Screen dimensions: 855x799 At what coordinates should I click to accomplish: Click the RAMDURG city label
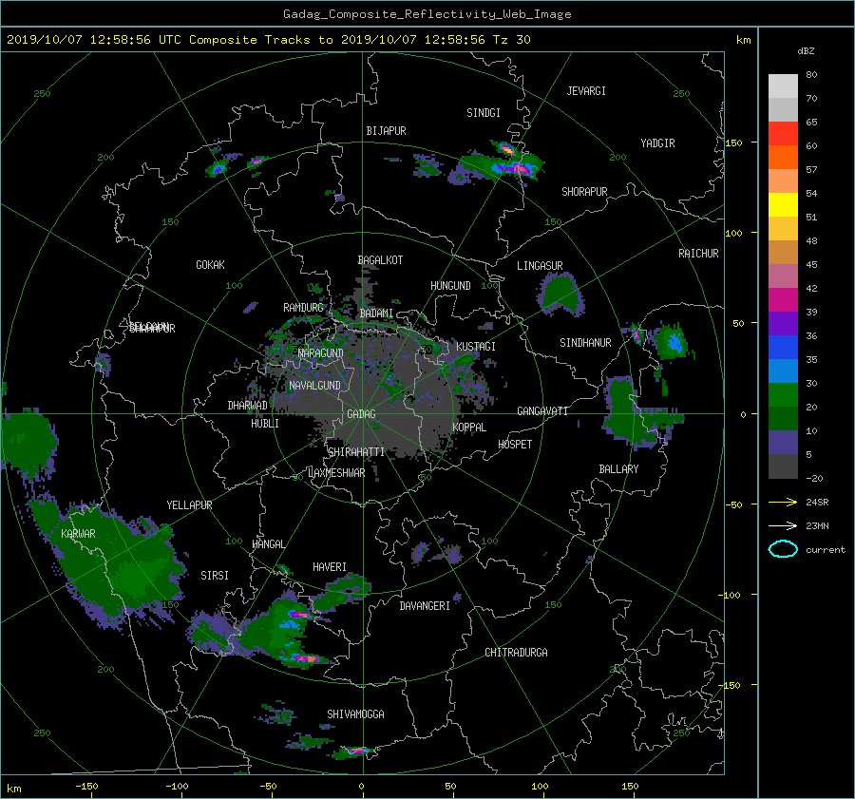pos(303,308)
